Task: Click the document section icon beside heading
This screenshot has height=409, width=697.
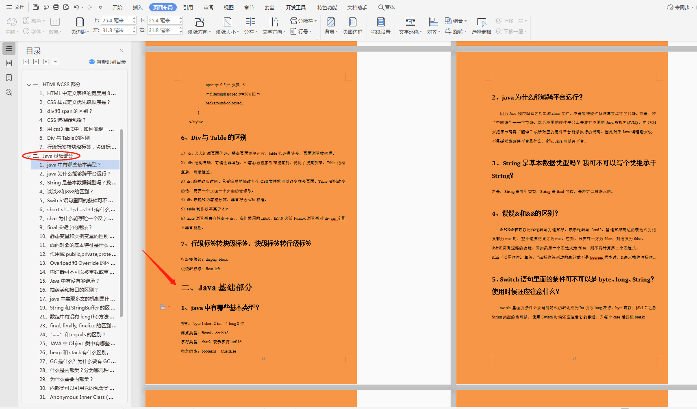Action: pos(163,307)
